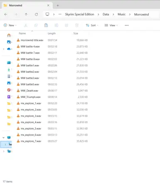Go up one folder level
160x184 pixels.
tap(26, 14)
